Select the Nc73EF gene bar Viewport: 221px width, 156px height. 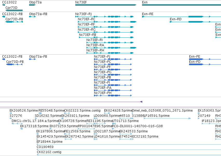point(106,5)
